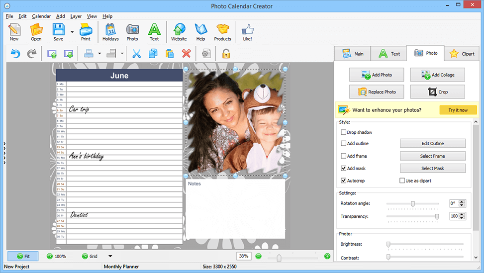The image size is (484, 273).
Task: Uncheck the Add mask checkbox
Action: click(x=344, y=169)
